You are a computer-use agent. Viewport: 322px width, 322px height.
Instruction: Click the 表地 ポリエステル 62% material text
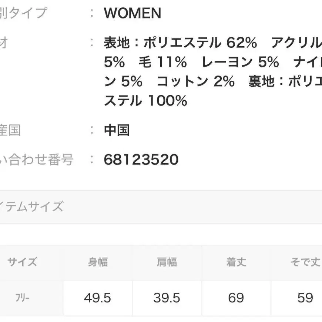[x=180, y=43]
